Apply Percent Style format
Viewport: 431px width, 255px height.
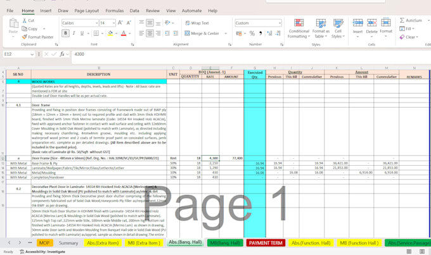(x=252, y=33)
